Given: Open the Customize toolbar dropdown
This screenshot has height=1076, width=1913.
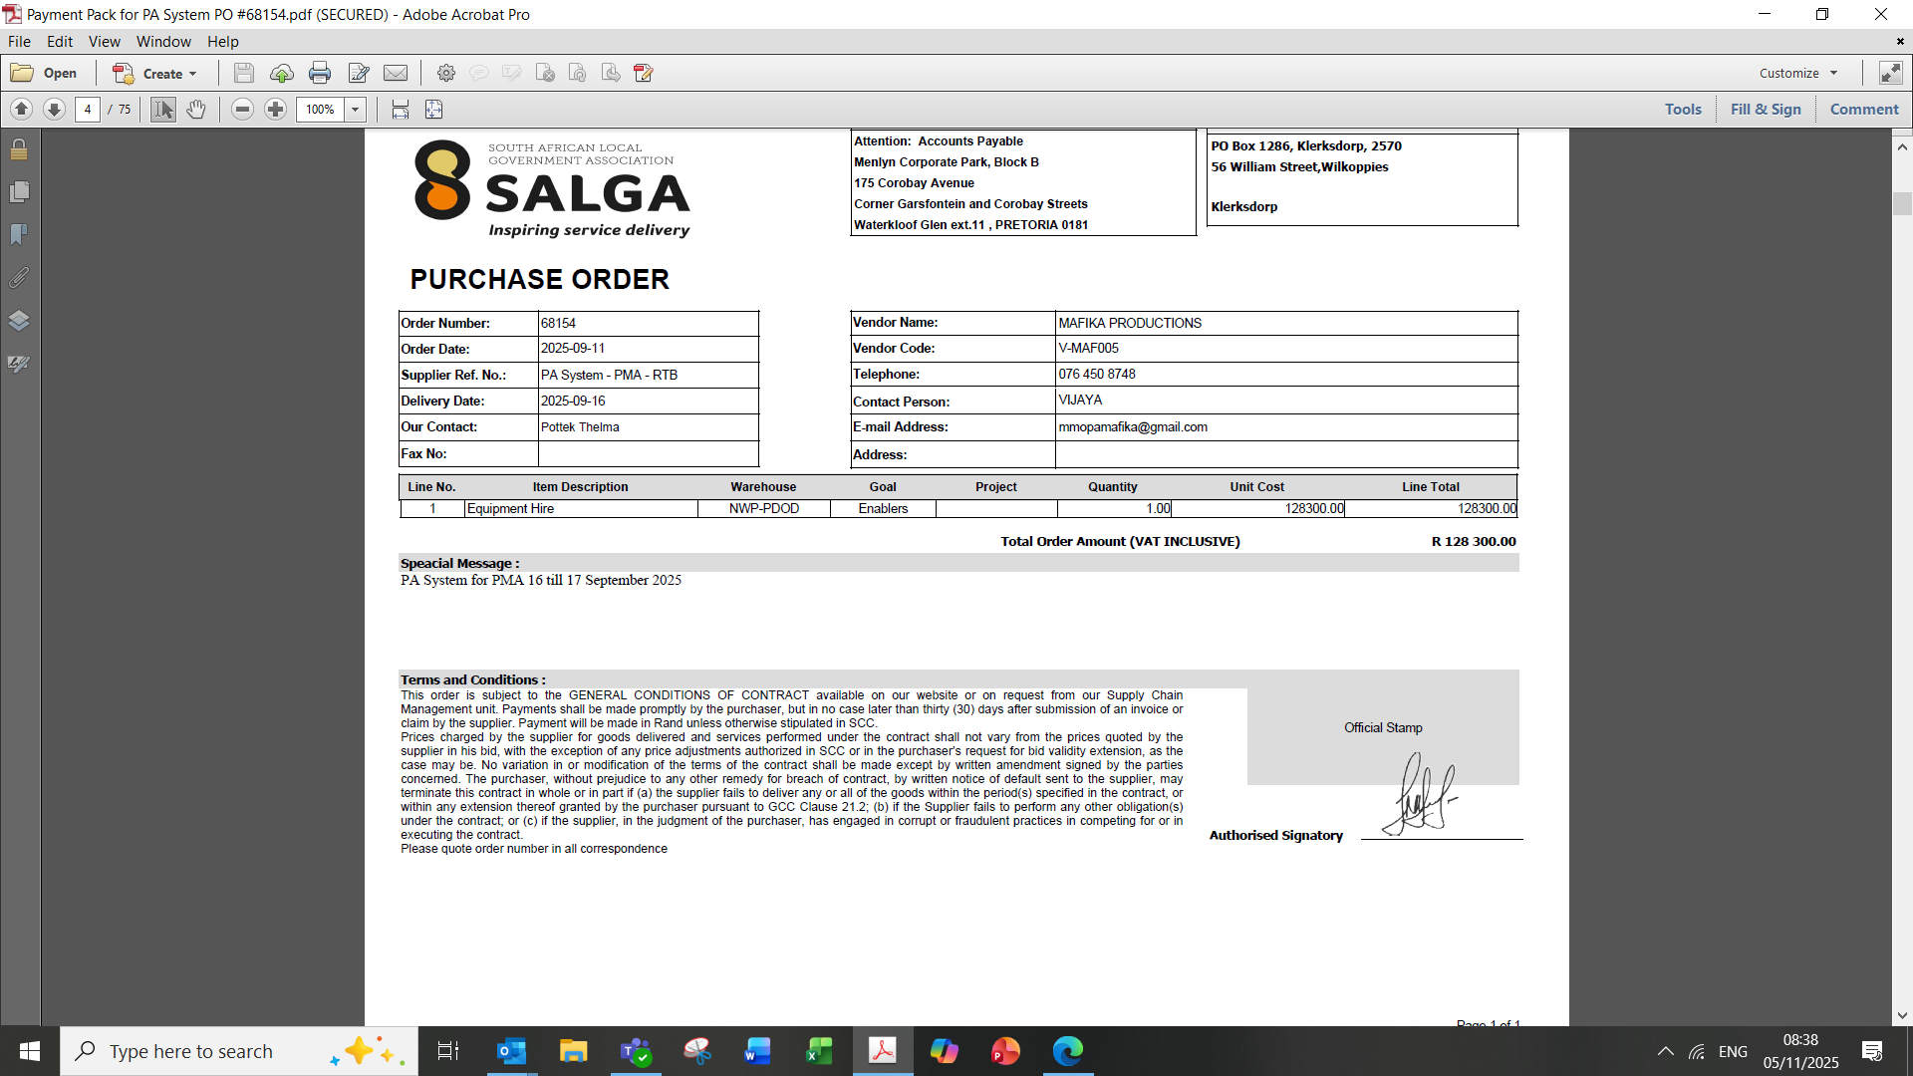Looking at the screenshot, I should coord(1798,73).
